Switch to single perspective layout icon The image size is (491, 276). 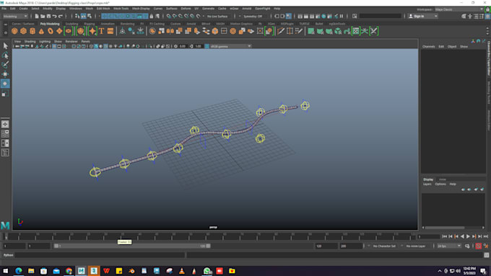coord(5,125)
